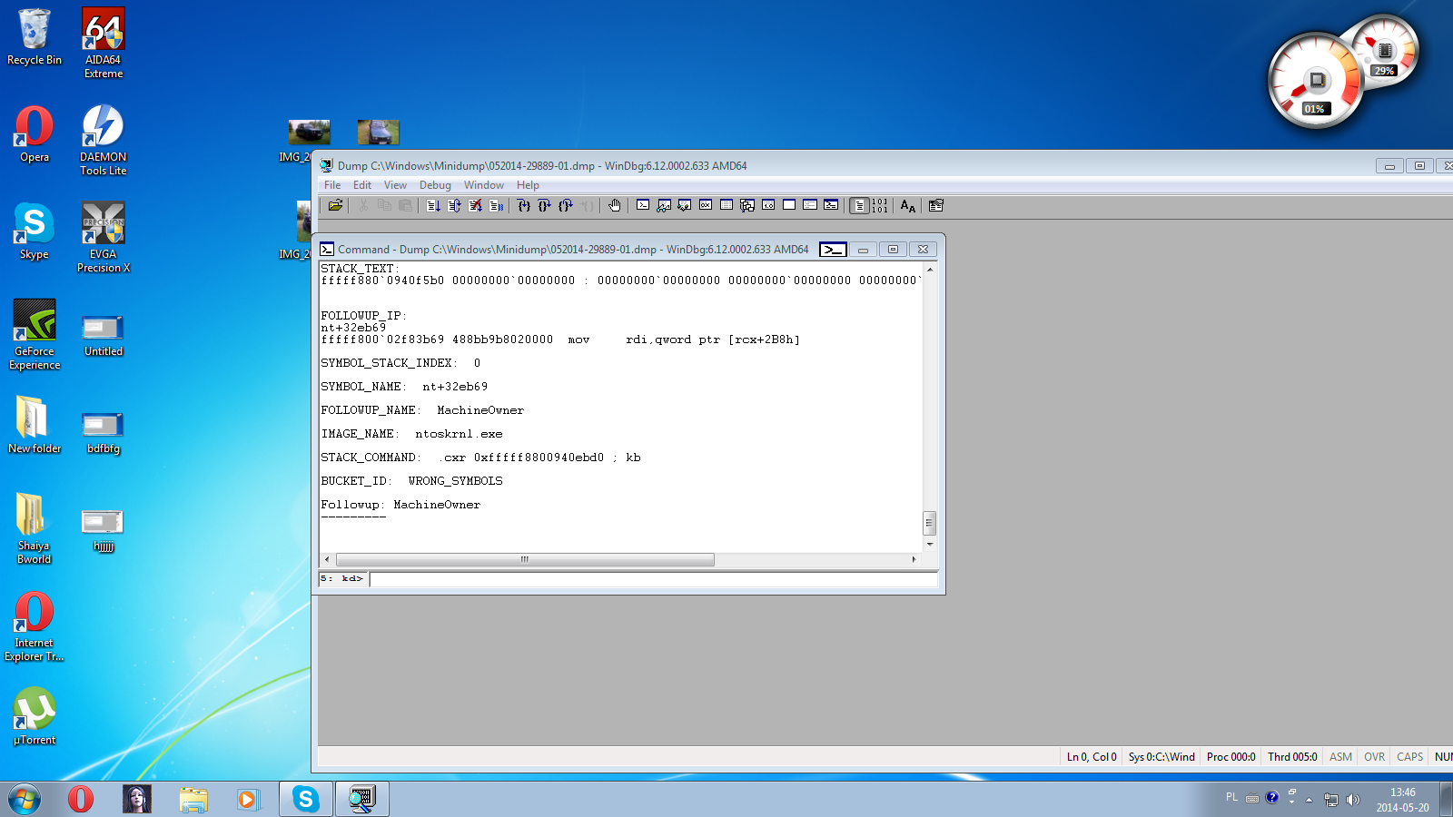Click the Command window scroll-up arrow
This screenshot has width=1453, height=817.
click(929, 270)
